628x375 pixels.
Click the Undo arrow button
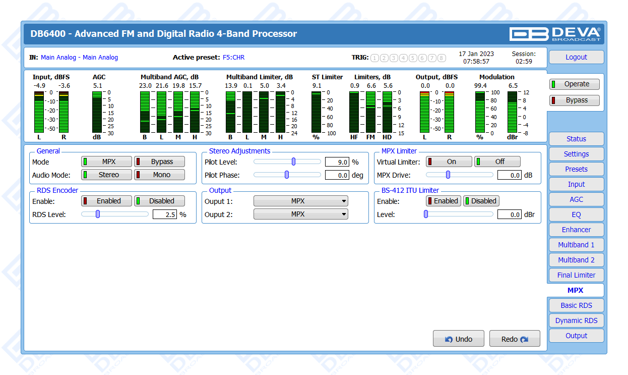click(x=458, y=339)
